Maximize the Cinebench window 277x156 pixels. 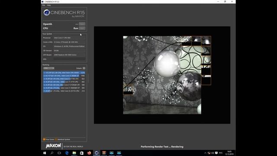pyautogui.click(x=225, y=2)
